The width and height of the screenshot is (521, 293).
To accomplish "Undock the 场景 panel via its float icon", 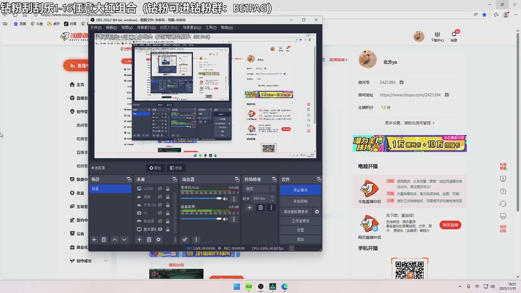I will [x=129, y=179].
